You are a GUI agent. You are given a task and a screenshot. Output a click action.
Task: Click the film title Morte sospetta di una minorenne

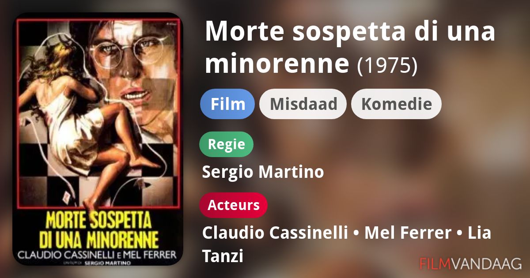click(350, 47)
